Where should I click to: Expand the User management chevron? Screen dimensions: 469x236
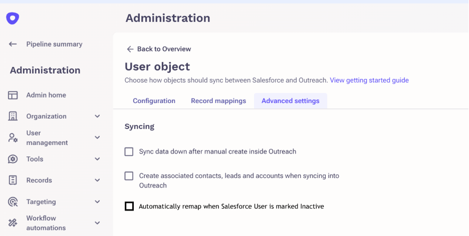tap(97, 137)
